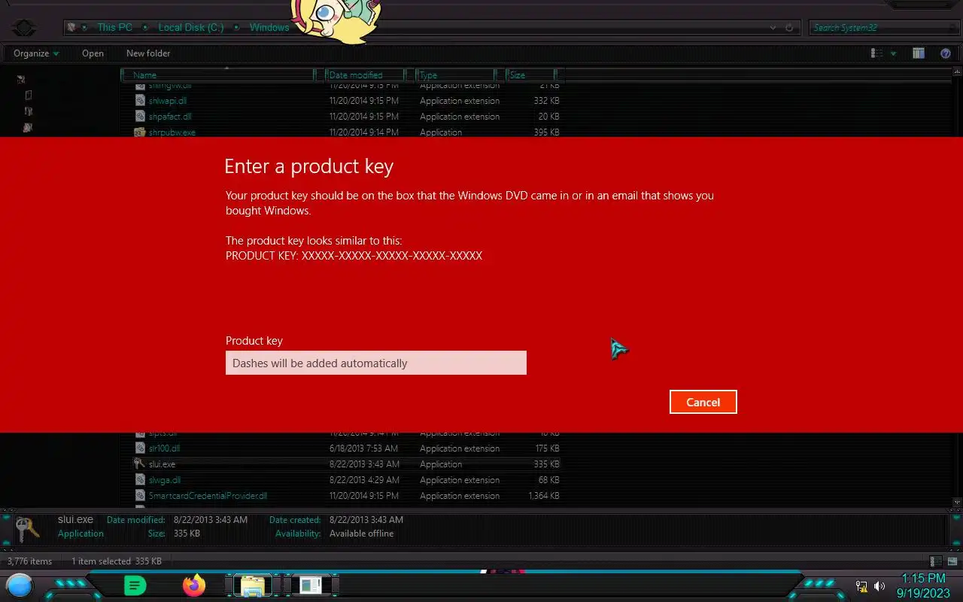
Task: Click the back navigation emblem icon
Action: (x=24, y=29)
